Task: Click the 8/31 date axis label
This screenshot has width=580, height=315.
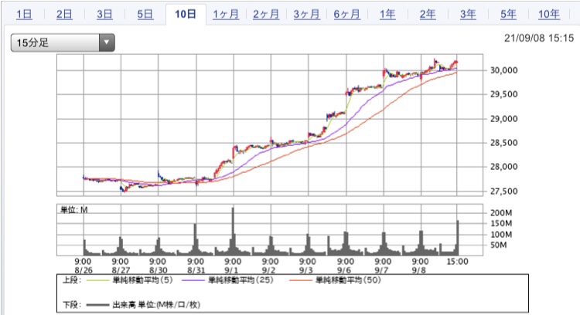Action: tap(196, 270)
